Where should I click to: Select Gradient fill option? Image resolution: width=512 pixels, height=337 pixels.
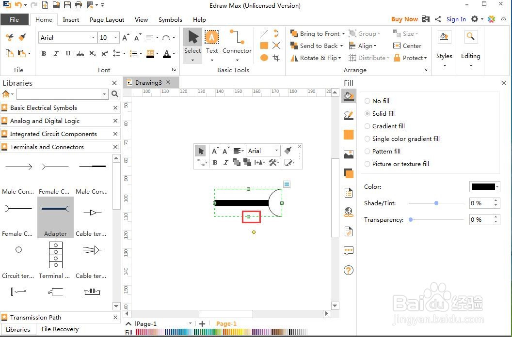pyautogui.click(x=384, y=126)
